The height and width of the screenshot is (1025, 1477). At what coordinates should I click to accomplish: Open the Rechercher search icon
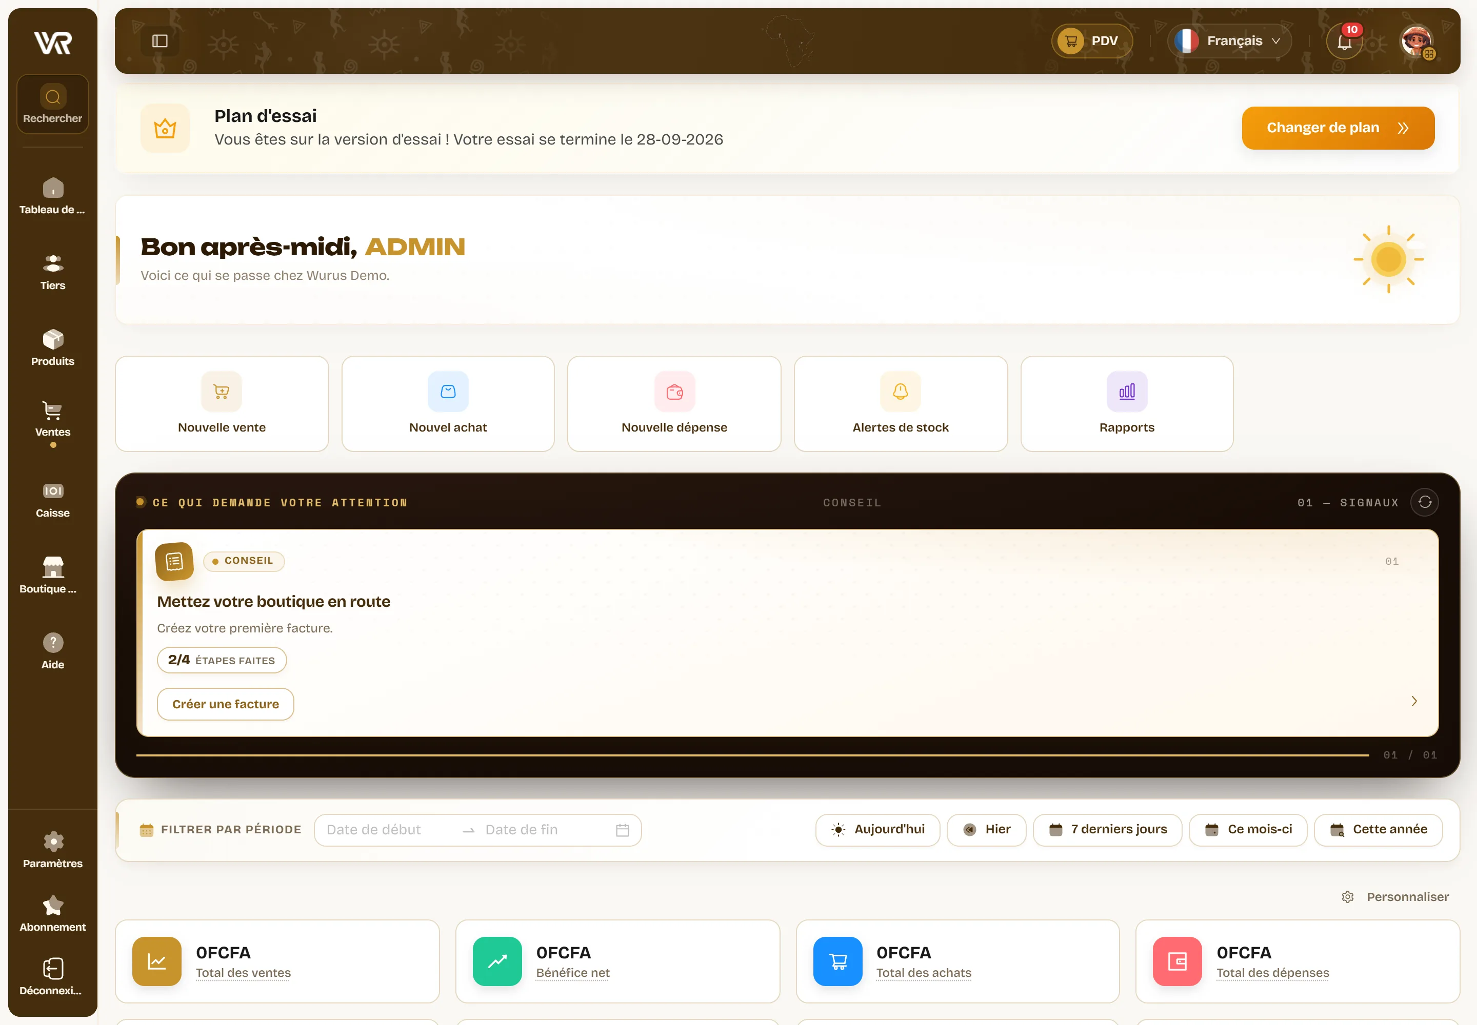click(53, 97)
